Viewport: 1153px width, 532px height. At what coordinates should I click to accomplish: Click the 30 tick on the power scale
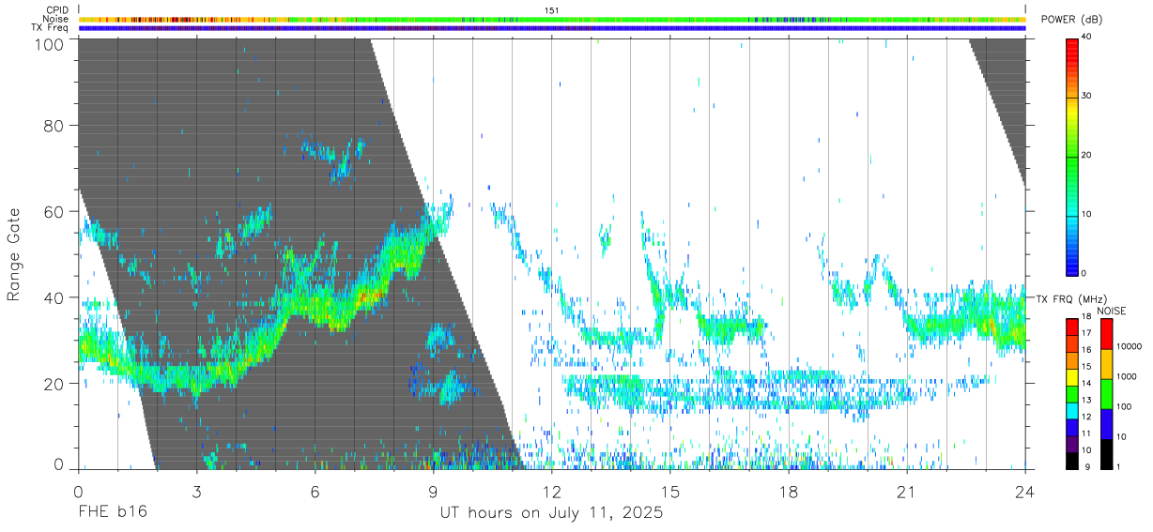point(1087,97)
